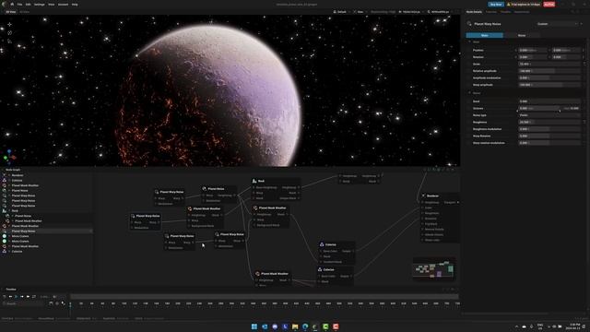590x332 pixels.
Task: Select the move crosshair tool in viewport
Action: [x=9, y=25]
